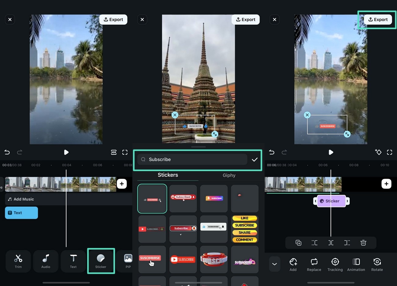The width and height of the screenshot is (397, 286).
Task: Export video from right panel
Action: [378, 20]
